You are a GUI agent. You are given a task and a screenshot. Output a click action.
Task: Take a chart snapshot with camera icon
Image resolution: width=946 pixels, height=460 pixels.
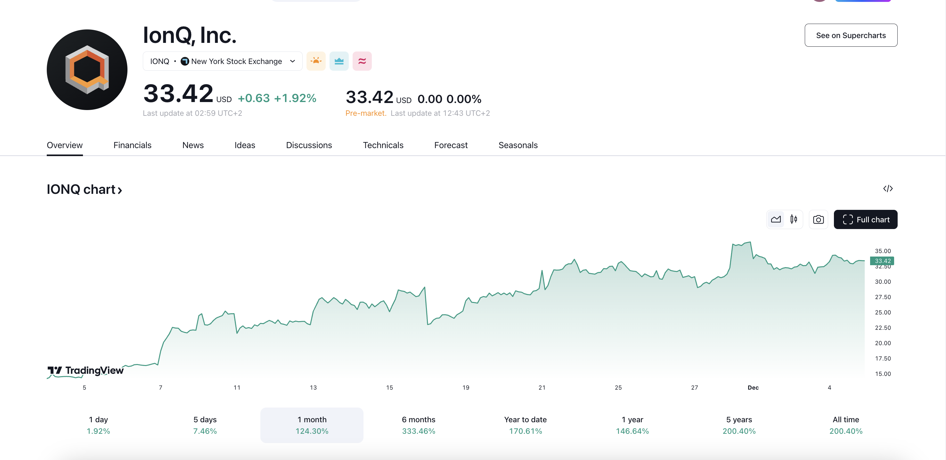[x=818, y=219]
